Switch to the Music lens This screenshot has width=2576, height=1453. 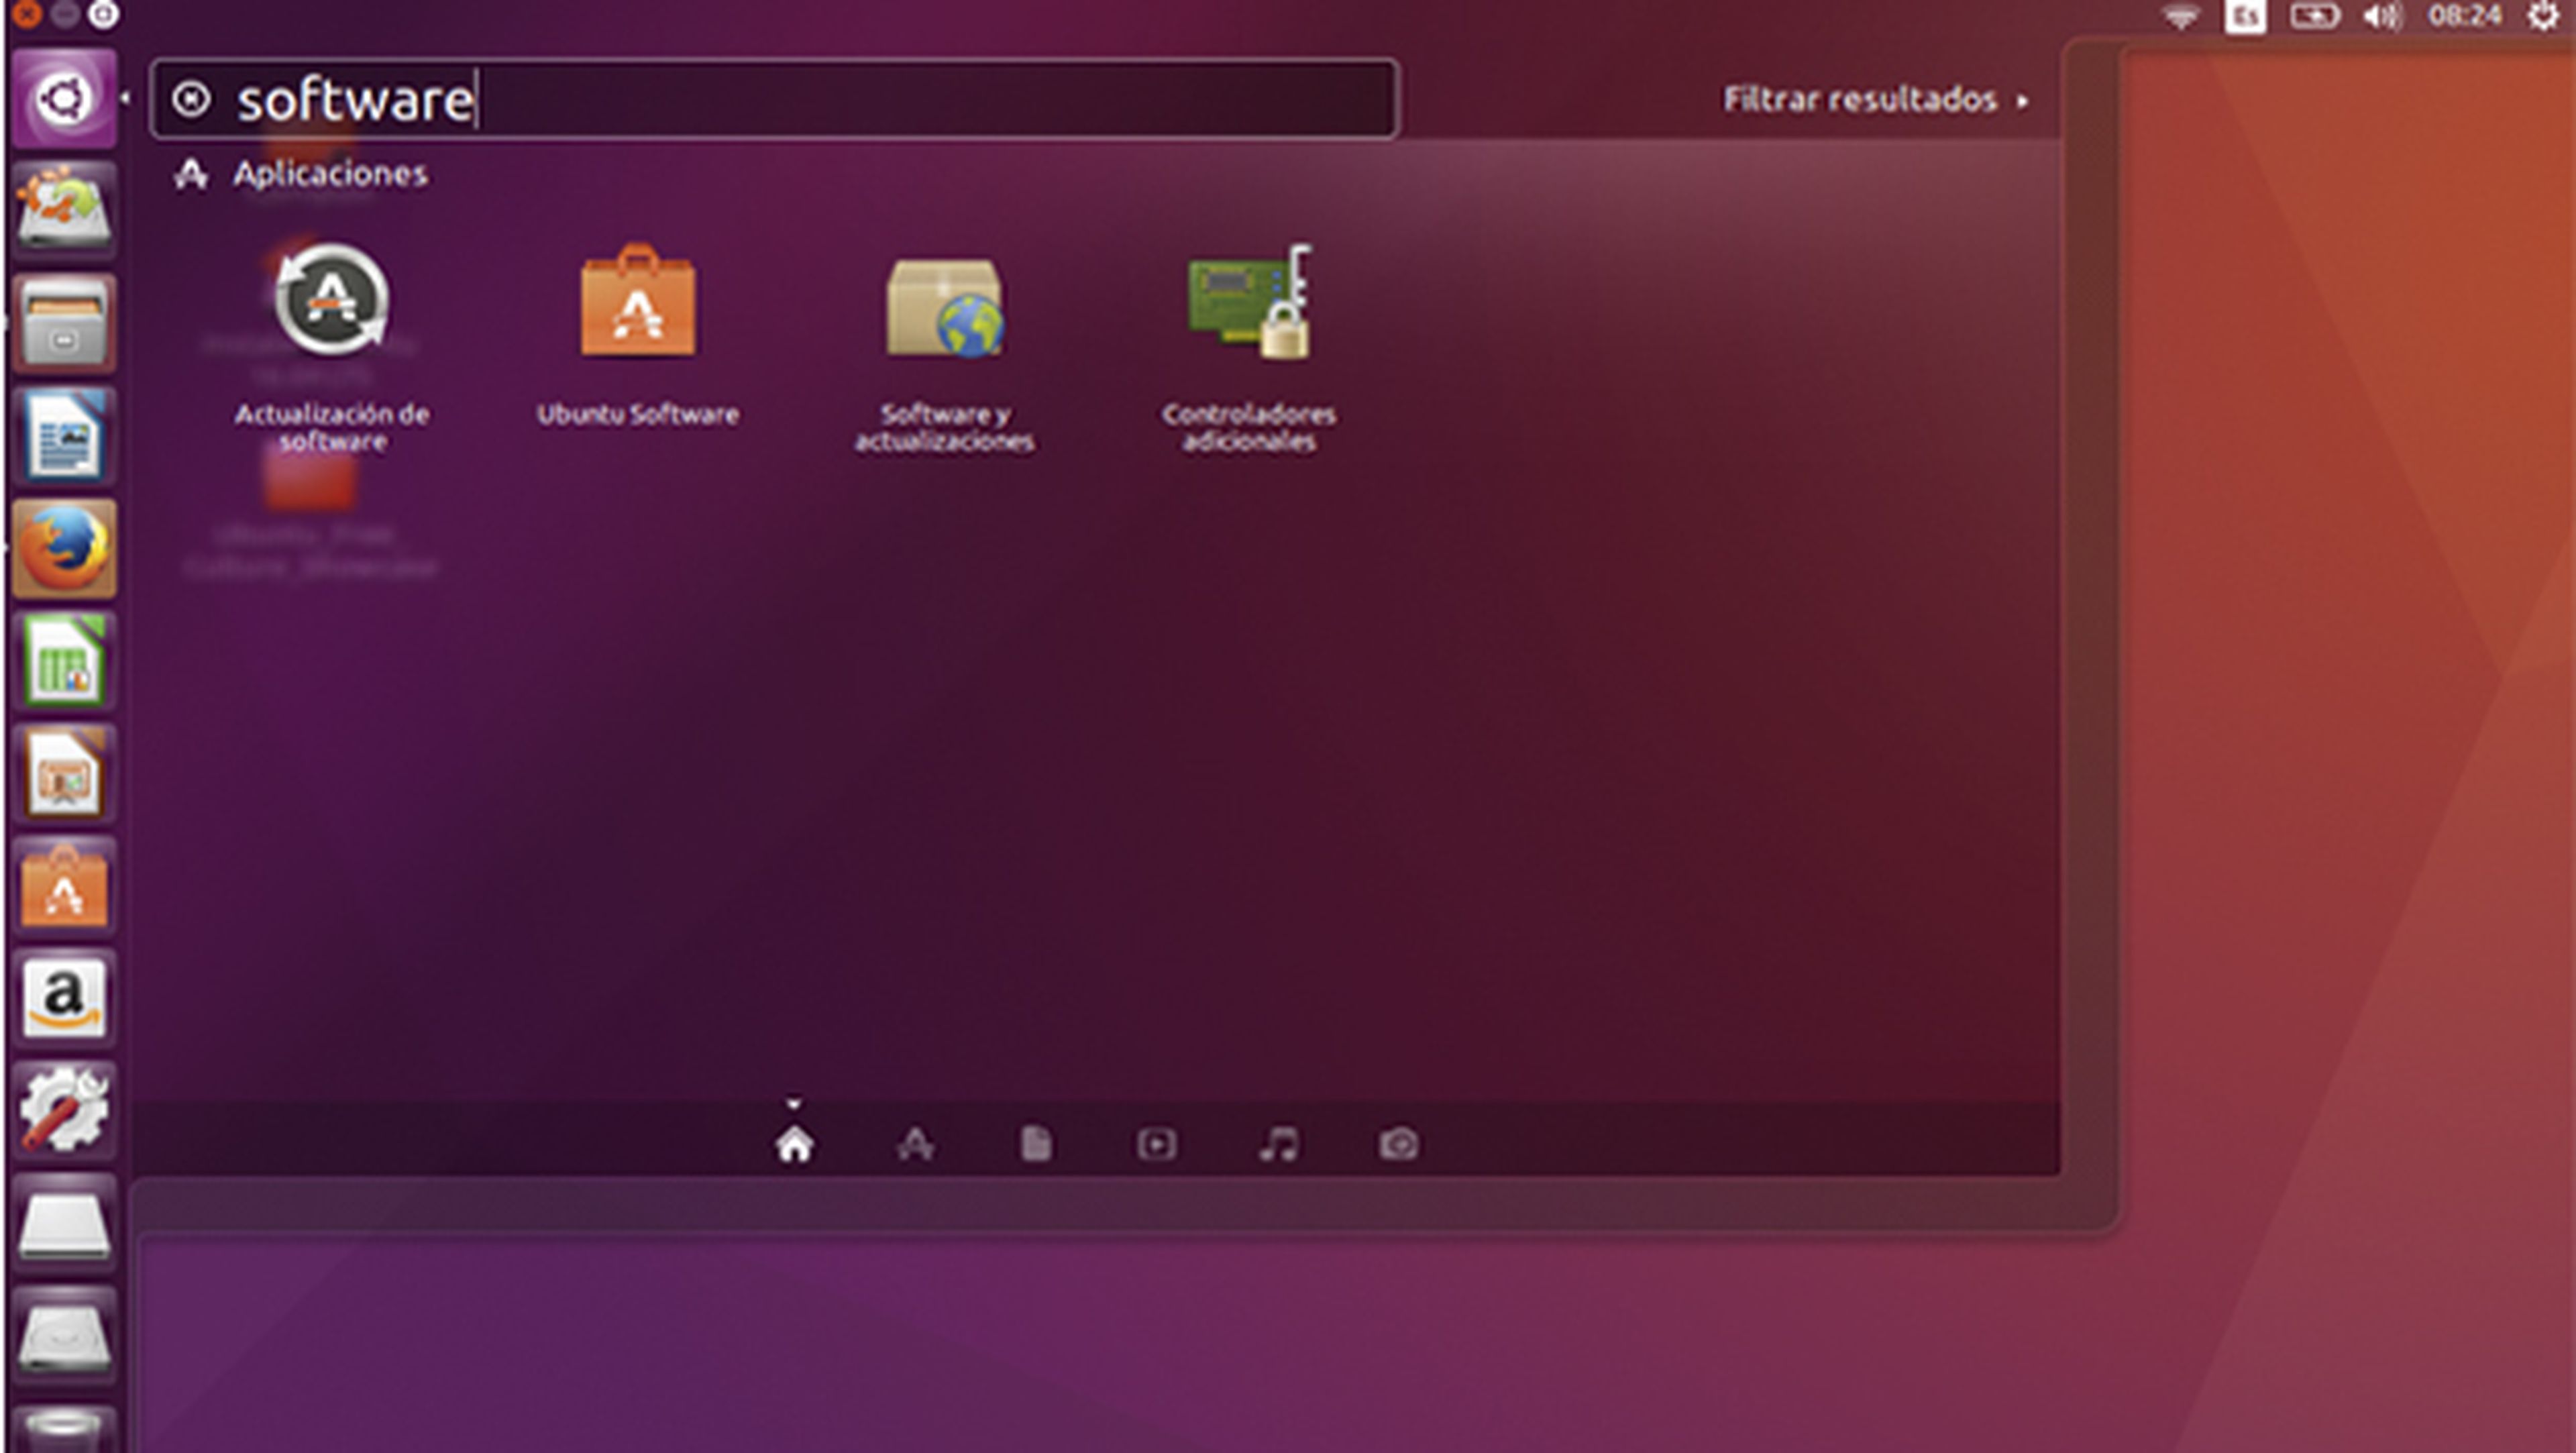pos(1278,1144)
